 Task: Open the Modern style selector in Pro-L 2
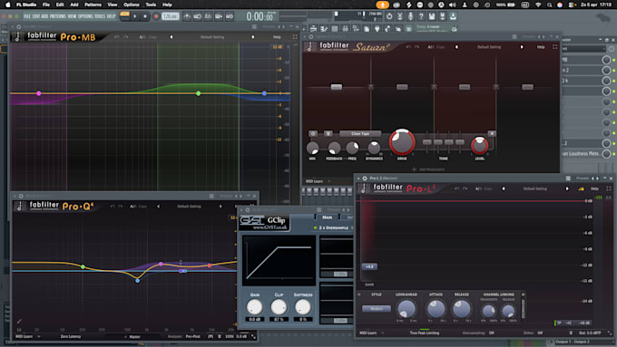(x=377, y=308)
